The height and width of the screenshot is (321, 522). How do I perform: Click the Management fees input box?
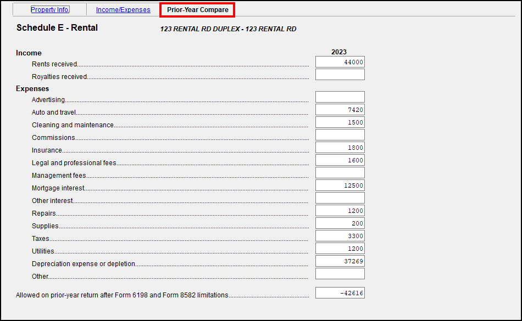point(340,173)
